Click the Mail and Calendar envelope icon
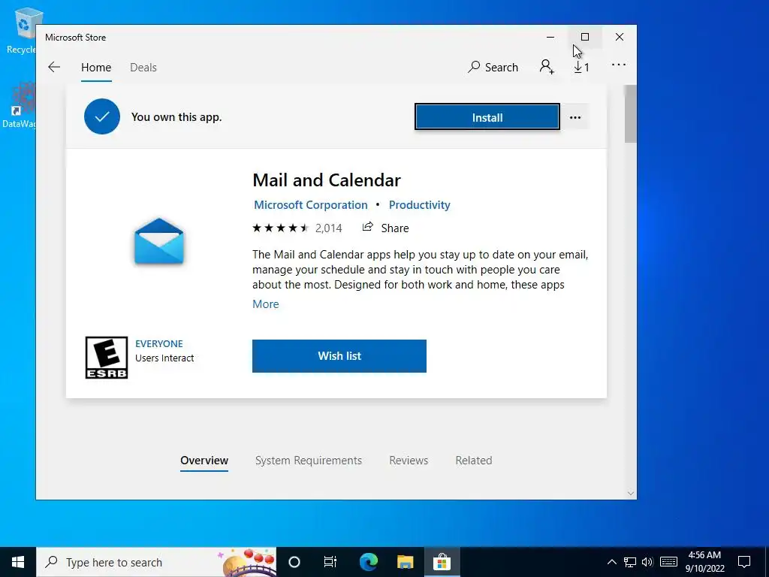Image resolution: width=769 pixels, height=577 pixels. (x=159, y=241)
